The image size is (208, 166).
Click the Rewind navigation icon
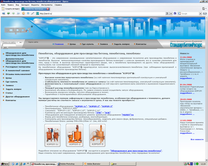(x=3, y=13)
